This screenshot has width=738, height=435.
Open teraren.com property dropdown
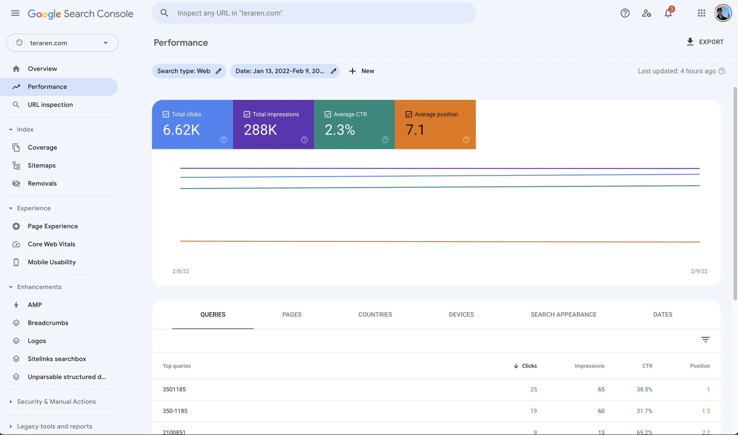pyautogui.click(x=62, y=43)
